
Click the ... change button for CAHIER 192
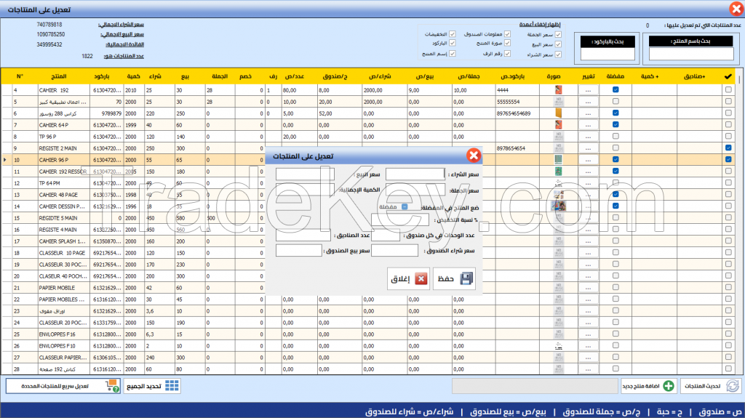click(588, 89)
